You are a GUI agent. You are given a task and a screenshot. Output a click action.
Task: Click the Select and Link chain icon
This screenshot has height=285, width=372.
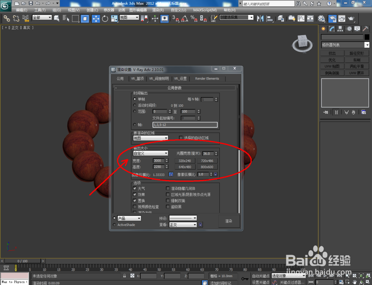(x=7, y=19)
